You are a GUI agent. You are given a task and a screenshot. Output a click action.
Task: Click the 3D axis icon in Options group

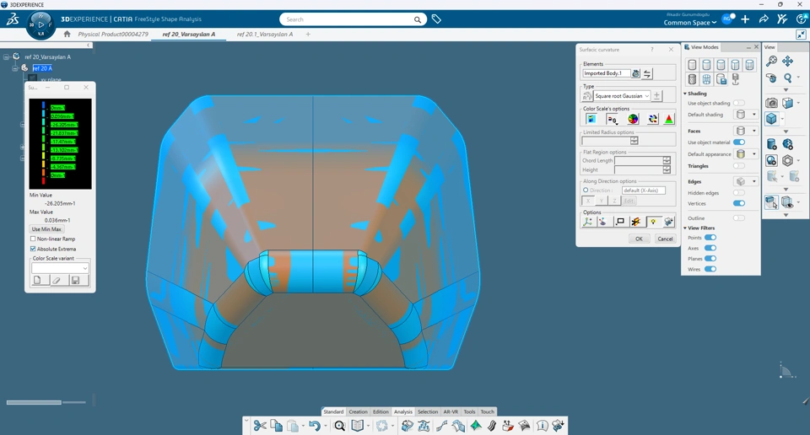588,222
